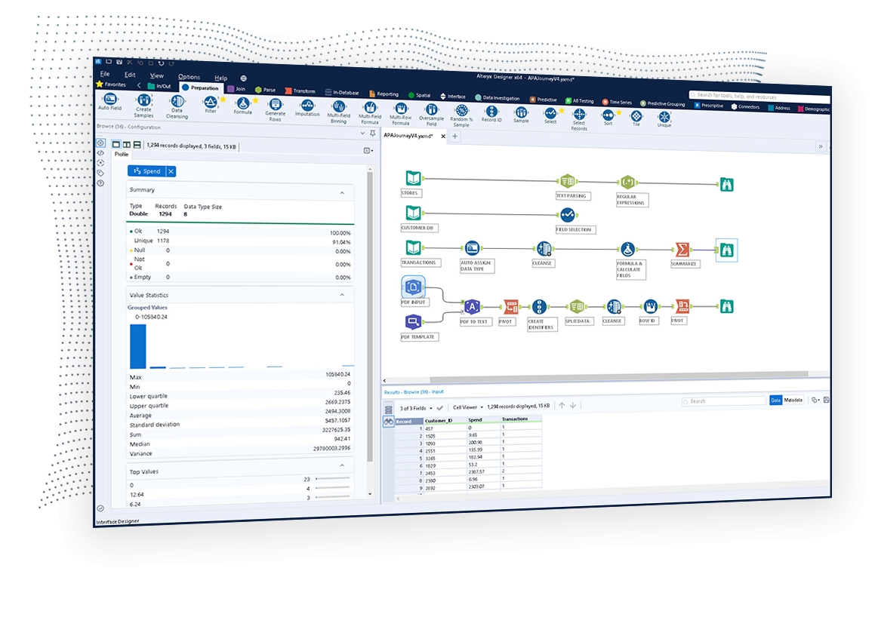Collapse the Summary section

342,193
